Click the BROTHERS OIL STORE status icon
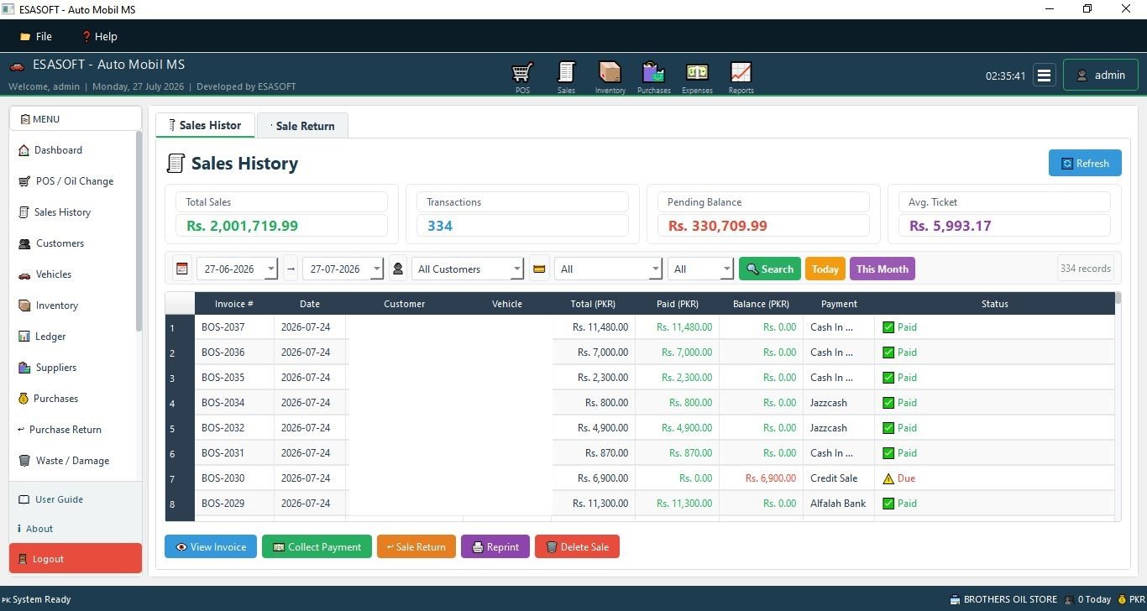The height and width of the screenshot is (611, 1147). click(x=955, y=599)
